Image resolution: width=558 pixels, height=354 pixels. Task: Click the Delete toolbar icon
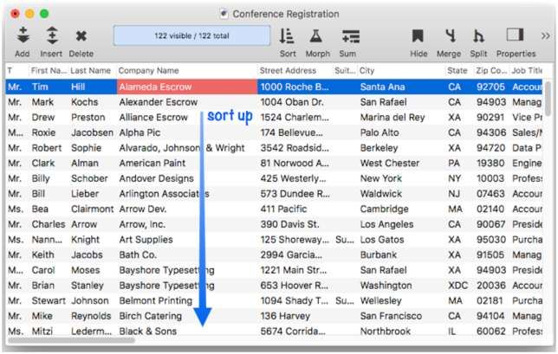pos(81,35)
